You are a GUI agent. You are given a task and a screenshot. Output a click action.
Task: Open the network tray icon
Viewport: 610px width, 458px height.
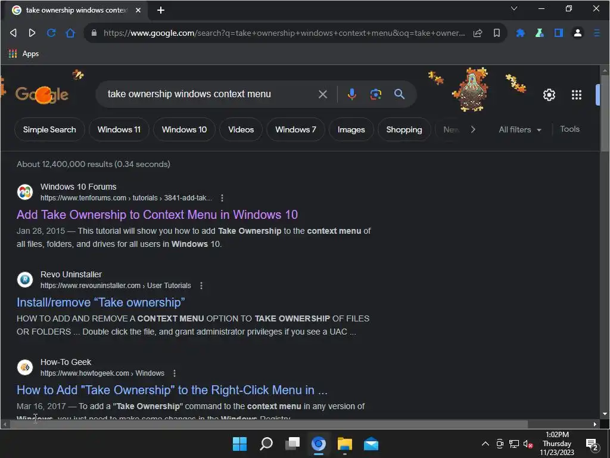[514, 444]
